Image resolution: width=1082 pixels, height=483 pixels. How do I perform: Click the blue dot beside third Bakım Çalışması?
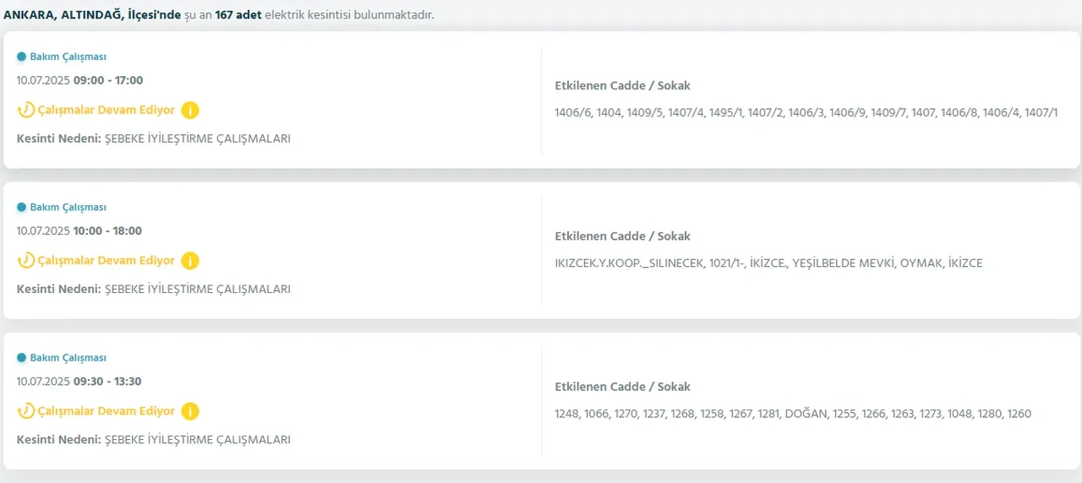click(x=22, y=358)
